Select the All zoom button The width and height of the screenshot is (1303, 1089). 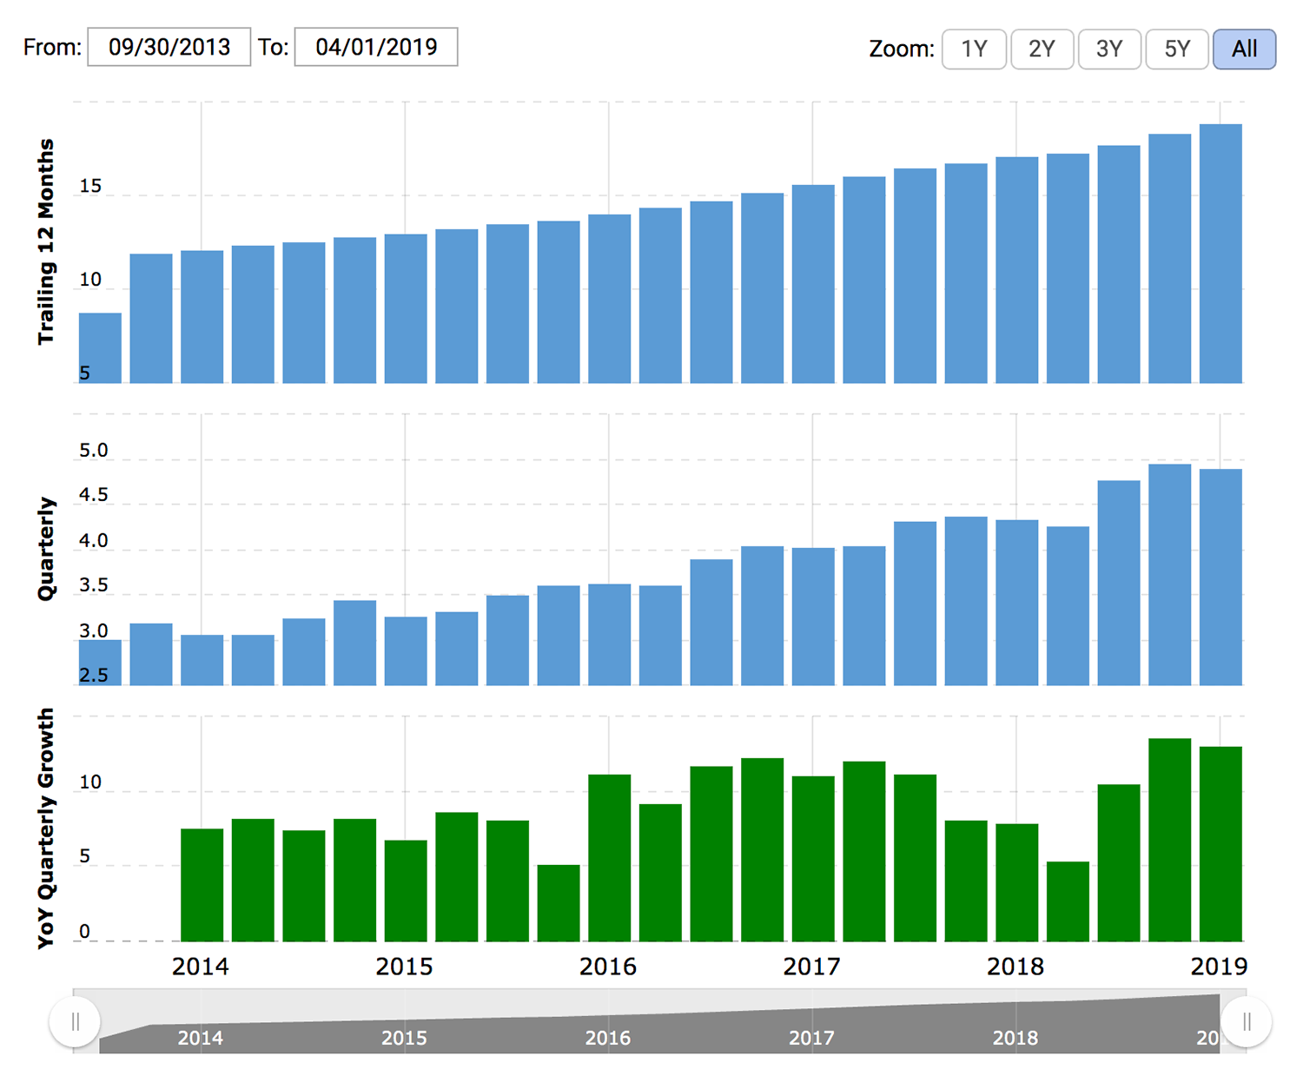coord(1245,49)
